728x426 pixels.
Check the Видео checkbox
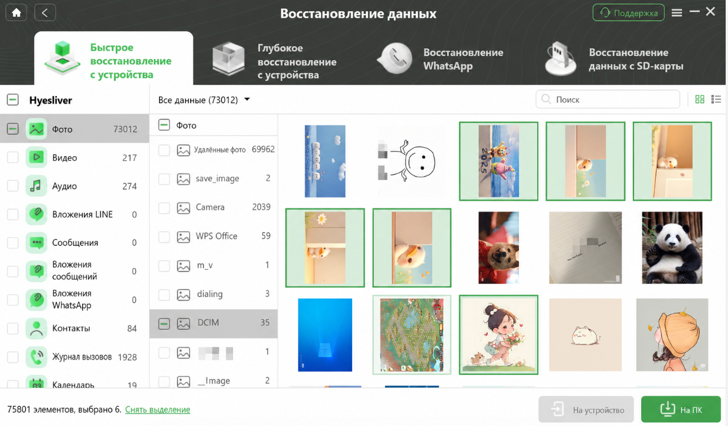[x=12, y=157]
